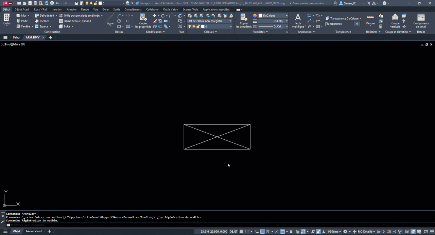The width and height of the screenshot is (435, 235).
Task: Click the keyword search input field
Action: click(x=312, y=3)
